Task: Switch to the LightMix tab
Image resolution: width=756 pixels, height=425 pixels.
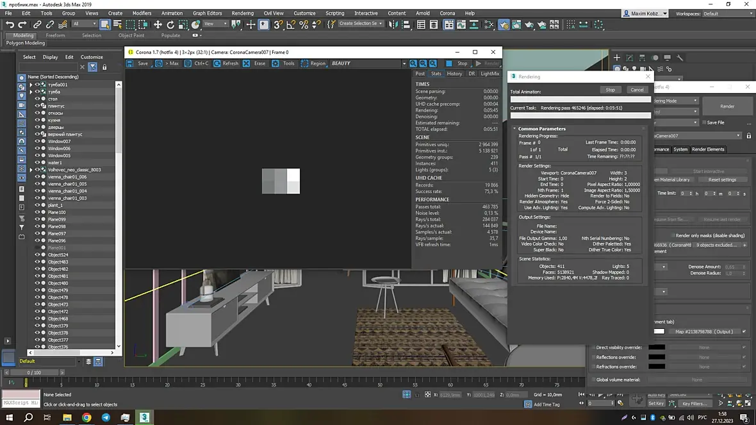Action: (489, 74)
